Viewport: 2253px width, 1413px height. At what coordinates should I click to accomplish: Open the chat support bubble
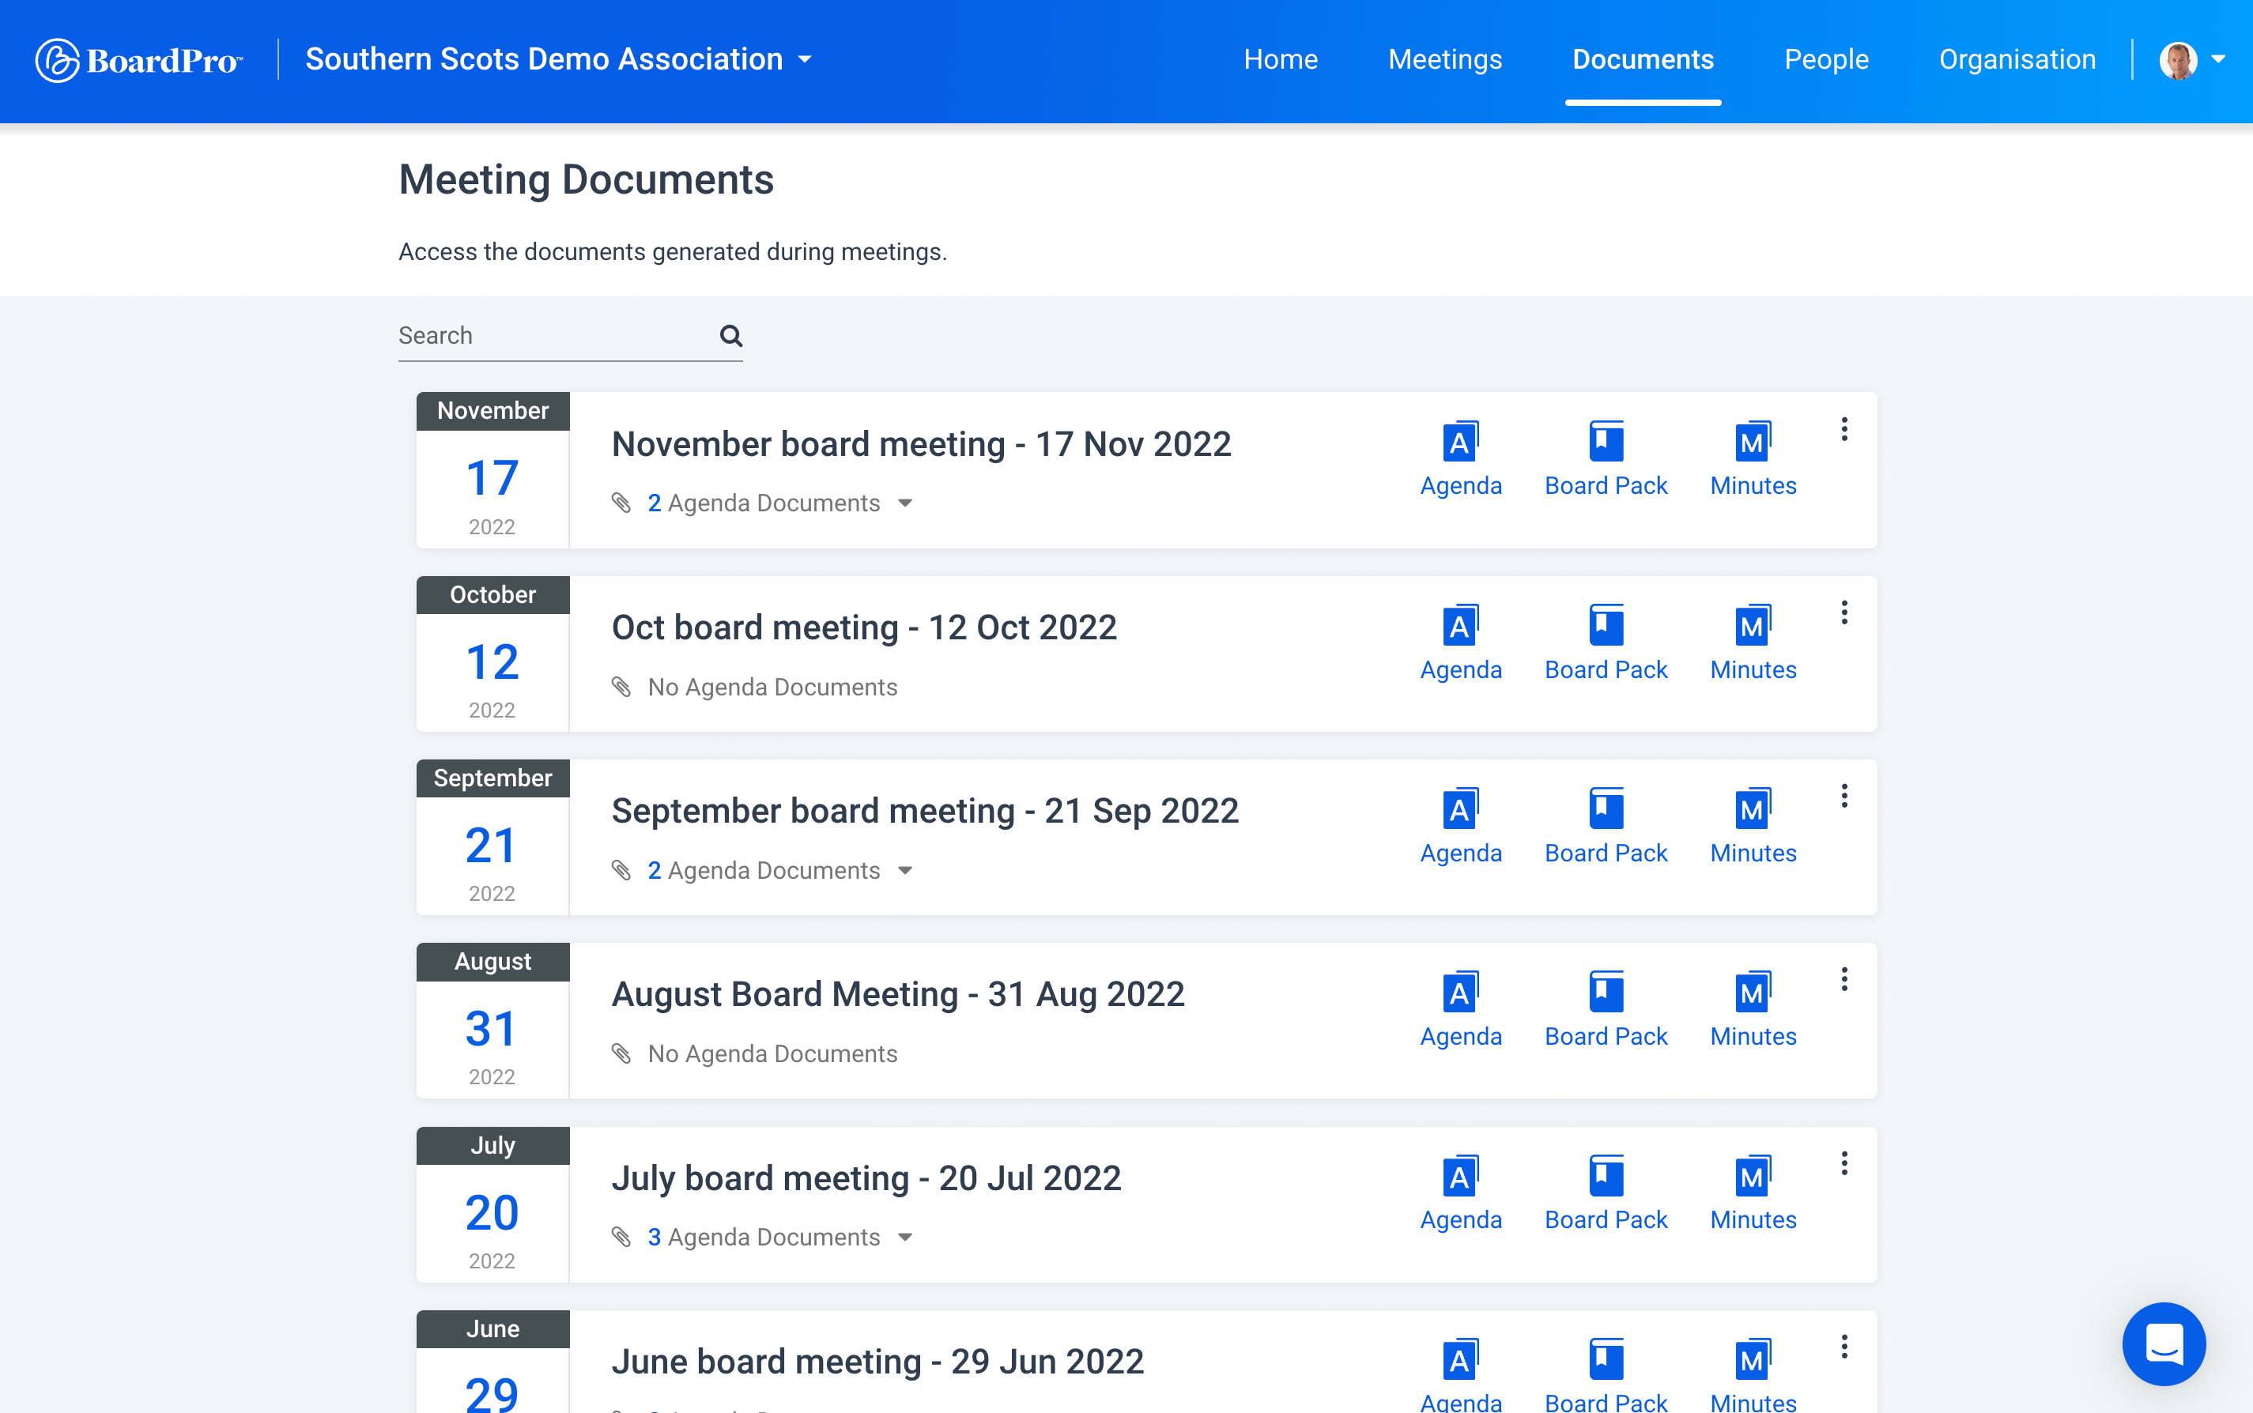pyautogui.click(x=2163, y=1343)
